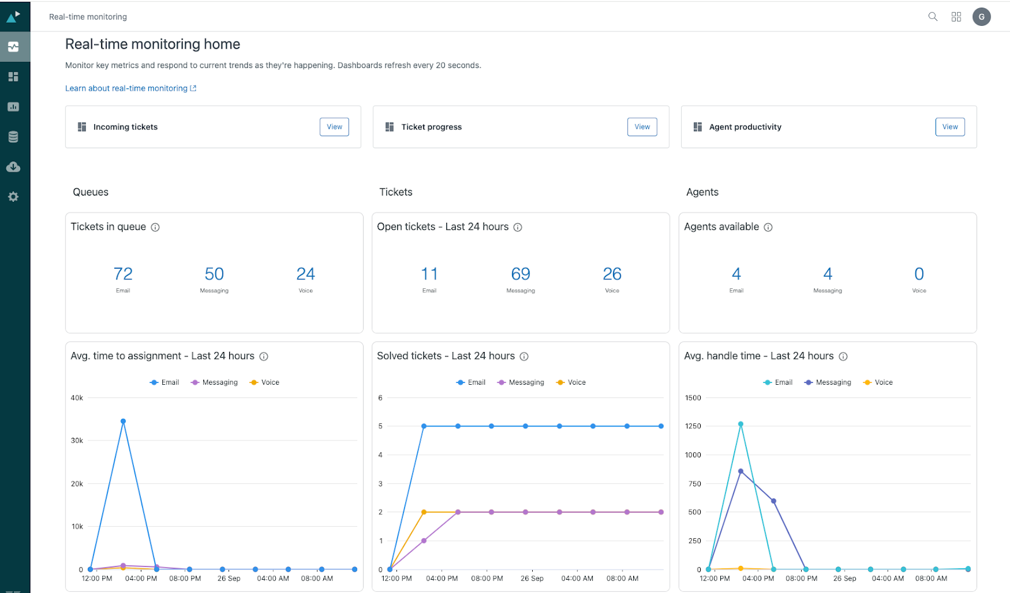
Task: Open the dashboards icon in sidebar
Action: 13,77
